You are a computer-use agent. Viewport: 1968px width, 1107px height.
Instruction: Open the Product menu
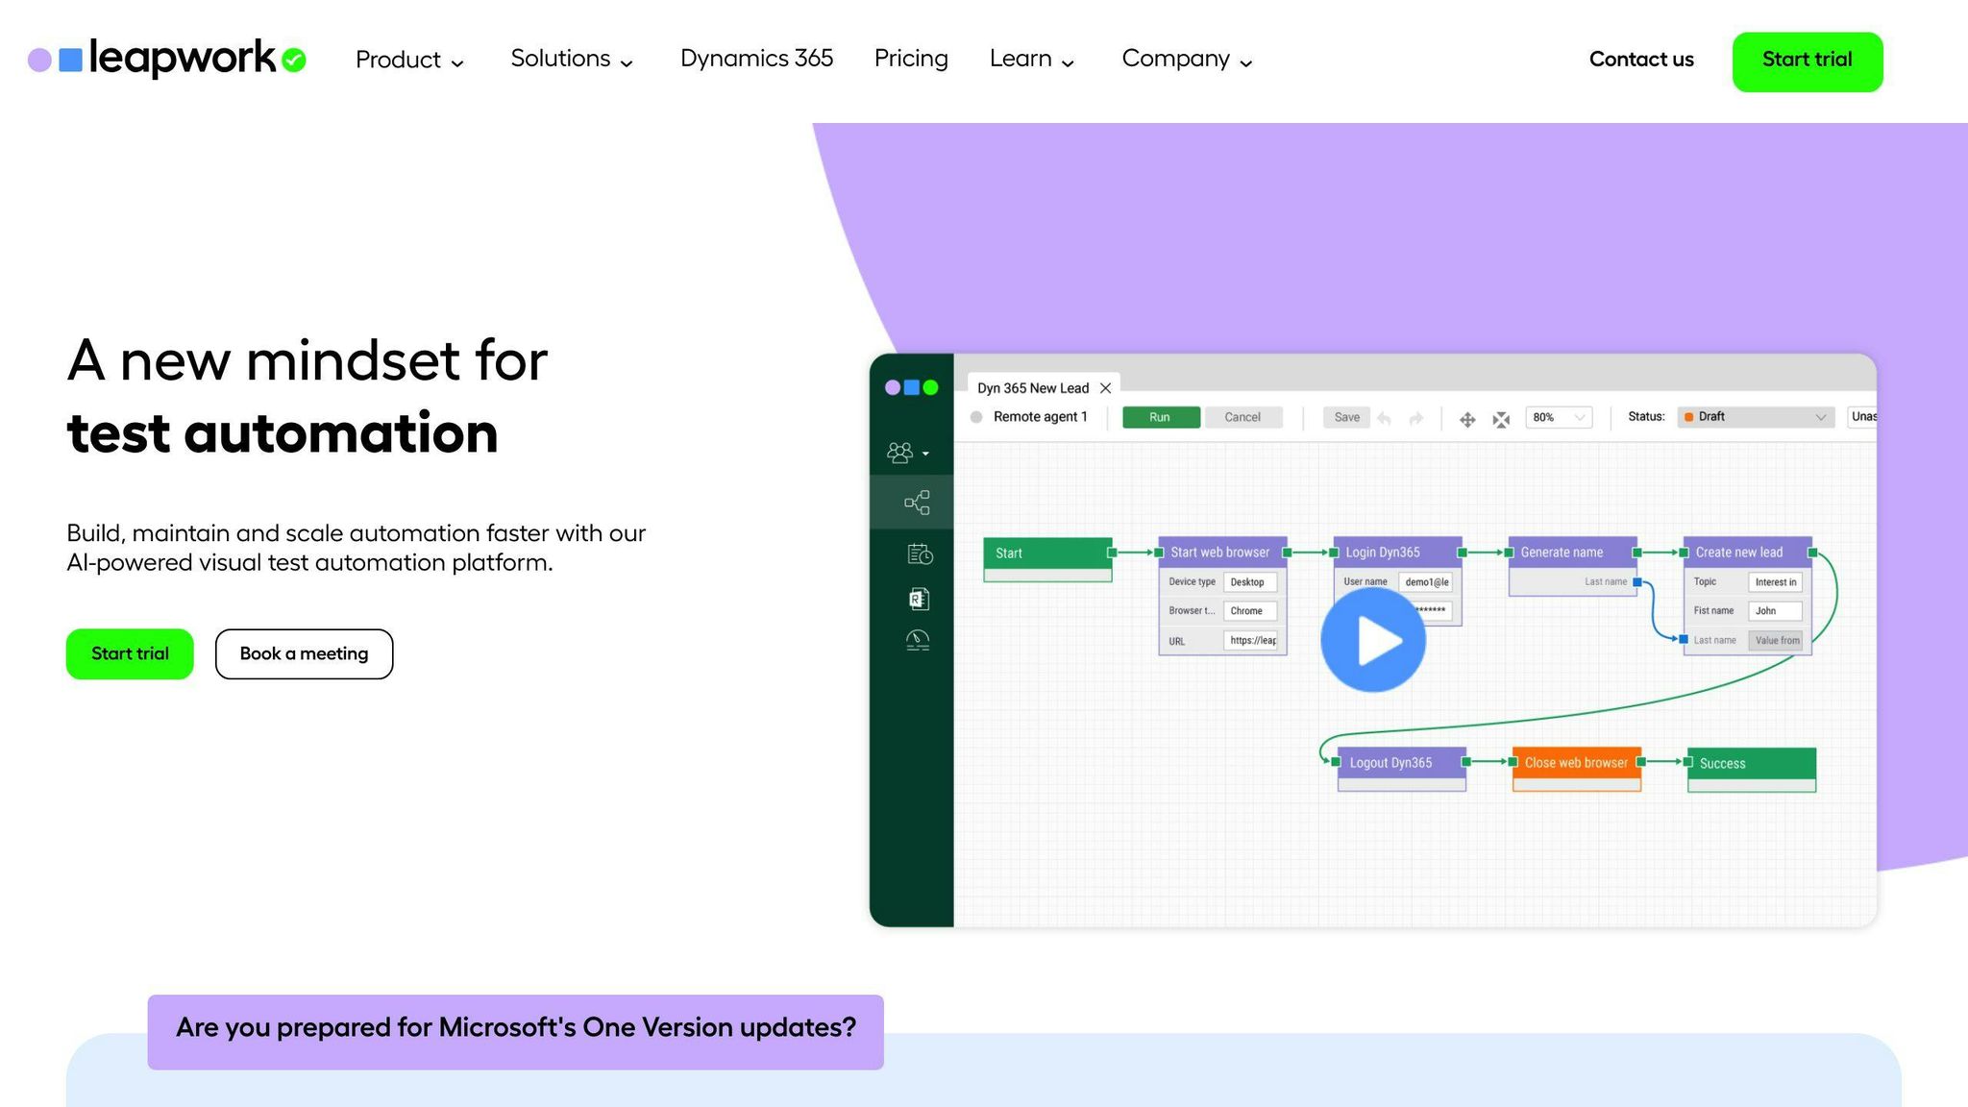(409, 60)
